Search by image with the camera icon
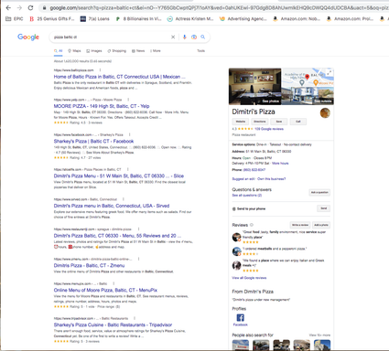The width and height of the screenshot is (389, 351). pos(194,37)
